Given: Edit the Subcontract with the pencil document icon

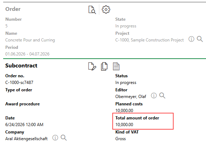Looking at the screenshot, I should (x=92, y=66).
